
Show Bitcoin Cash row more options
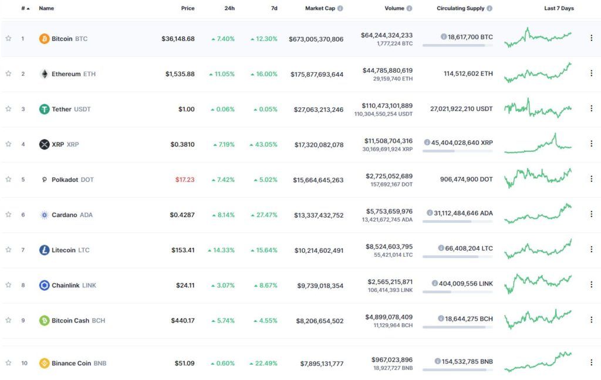coord(592,320)
